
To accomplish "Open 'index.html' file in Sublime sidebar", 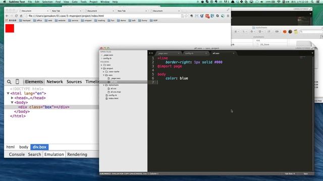I will 113,99.
